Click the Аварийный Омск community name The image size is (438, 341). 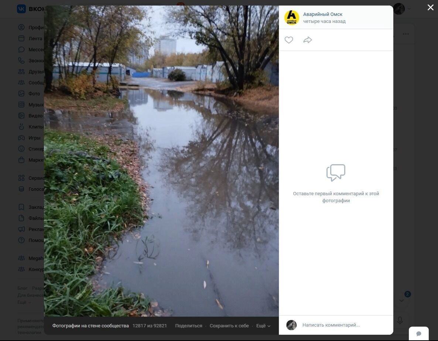click(323, 14)
